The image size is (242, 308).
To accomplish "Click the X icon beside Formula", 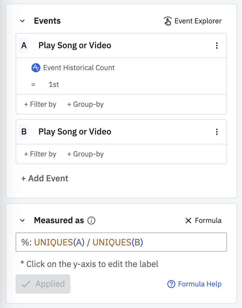I will click(x=188, y=221).
